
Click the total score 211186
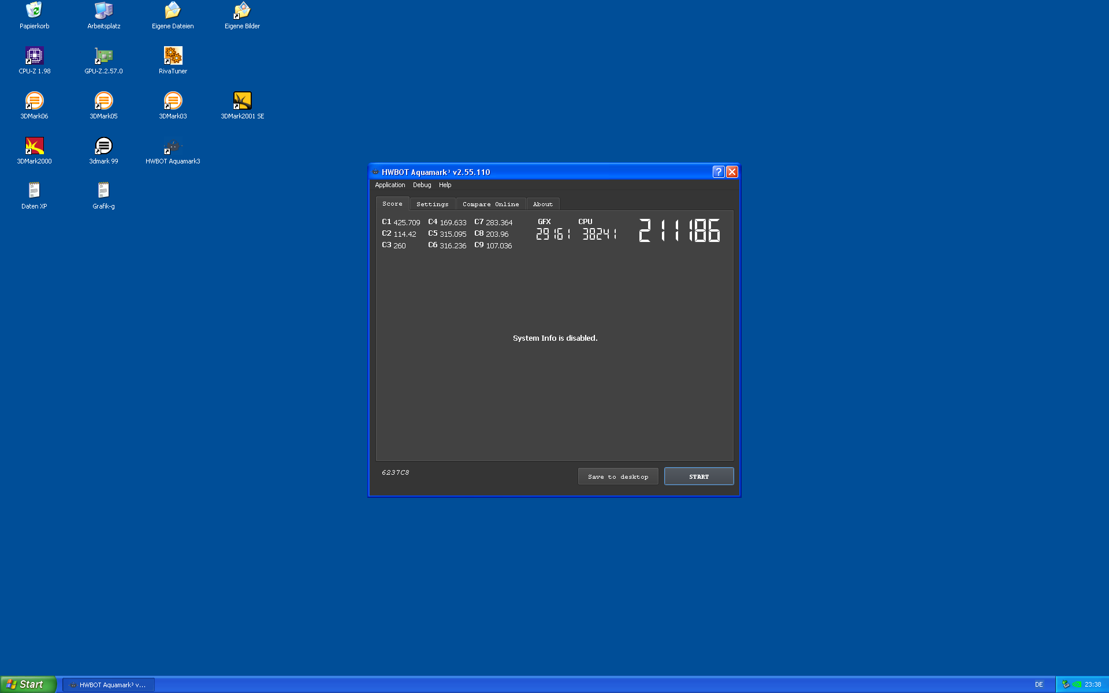[679, 230]
